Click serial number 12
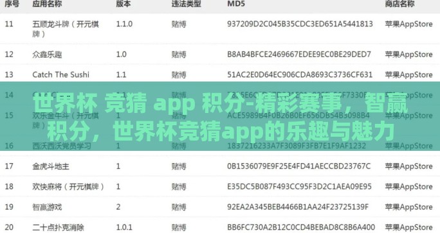 [x=9, y=55]
